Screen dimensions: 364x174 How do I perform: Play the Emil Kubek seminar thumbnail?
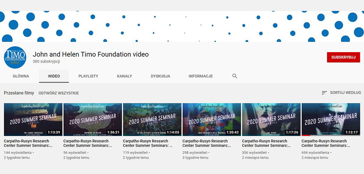point(271,119)
